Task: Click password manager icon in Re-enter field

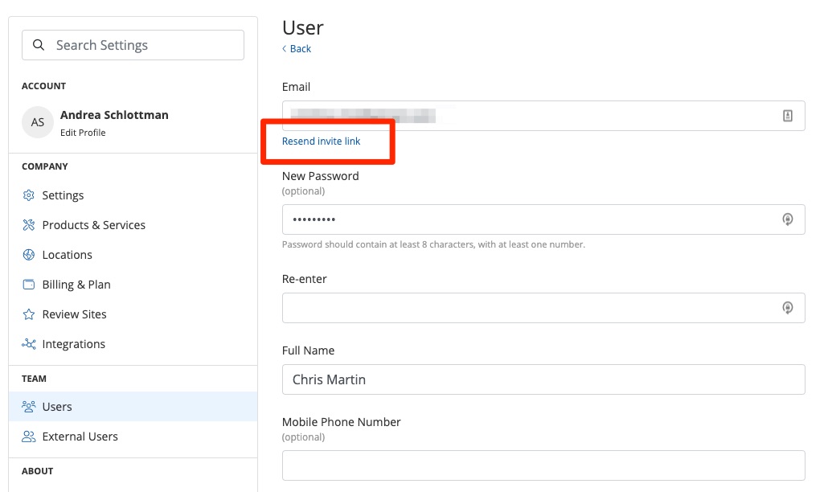Action: (x=788, y=308)
